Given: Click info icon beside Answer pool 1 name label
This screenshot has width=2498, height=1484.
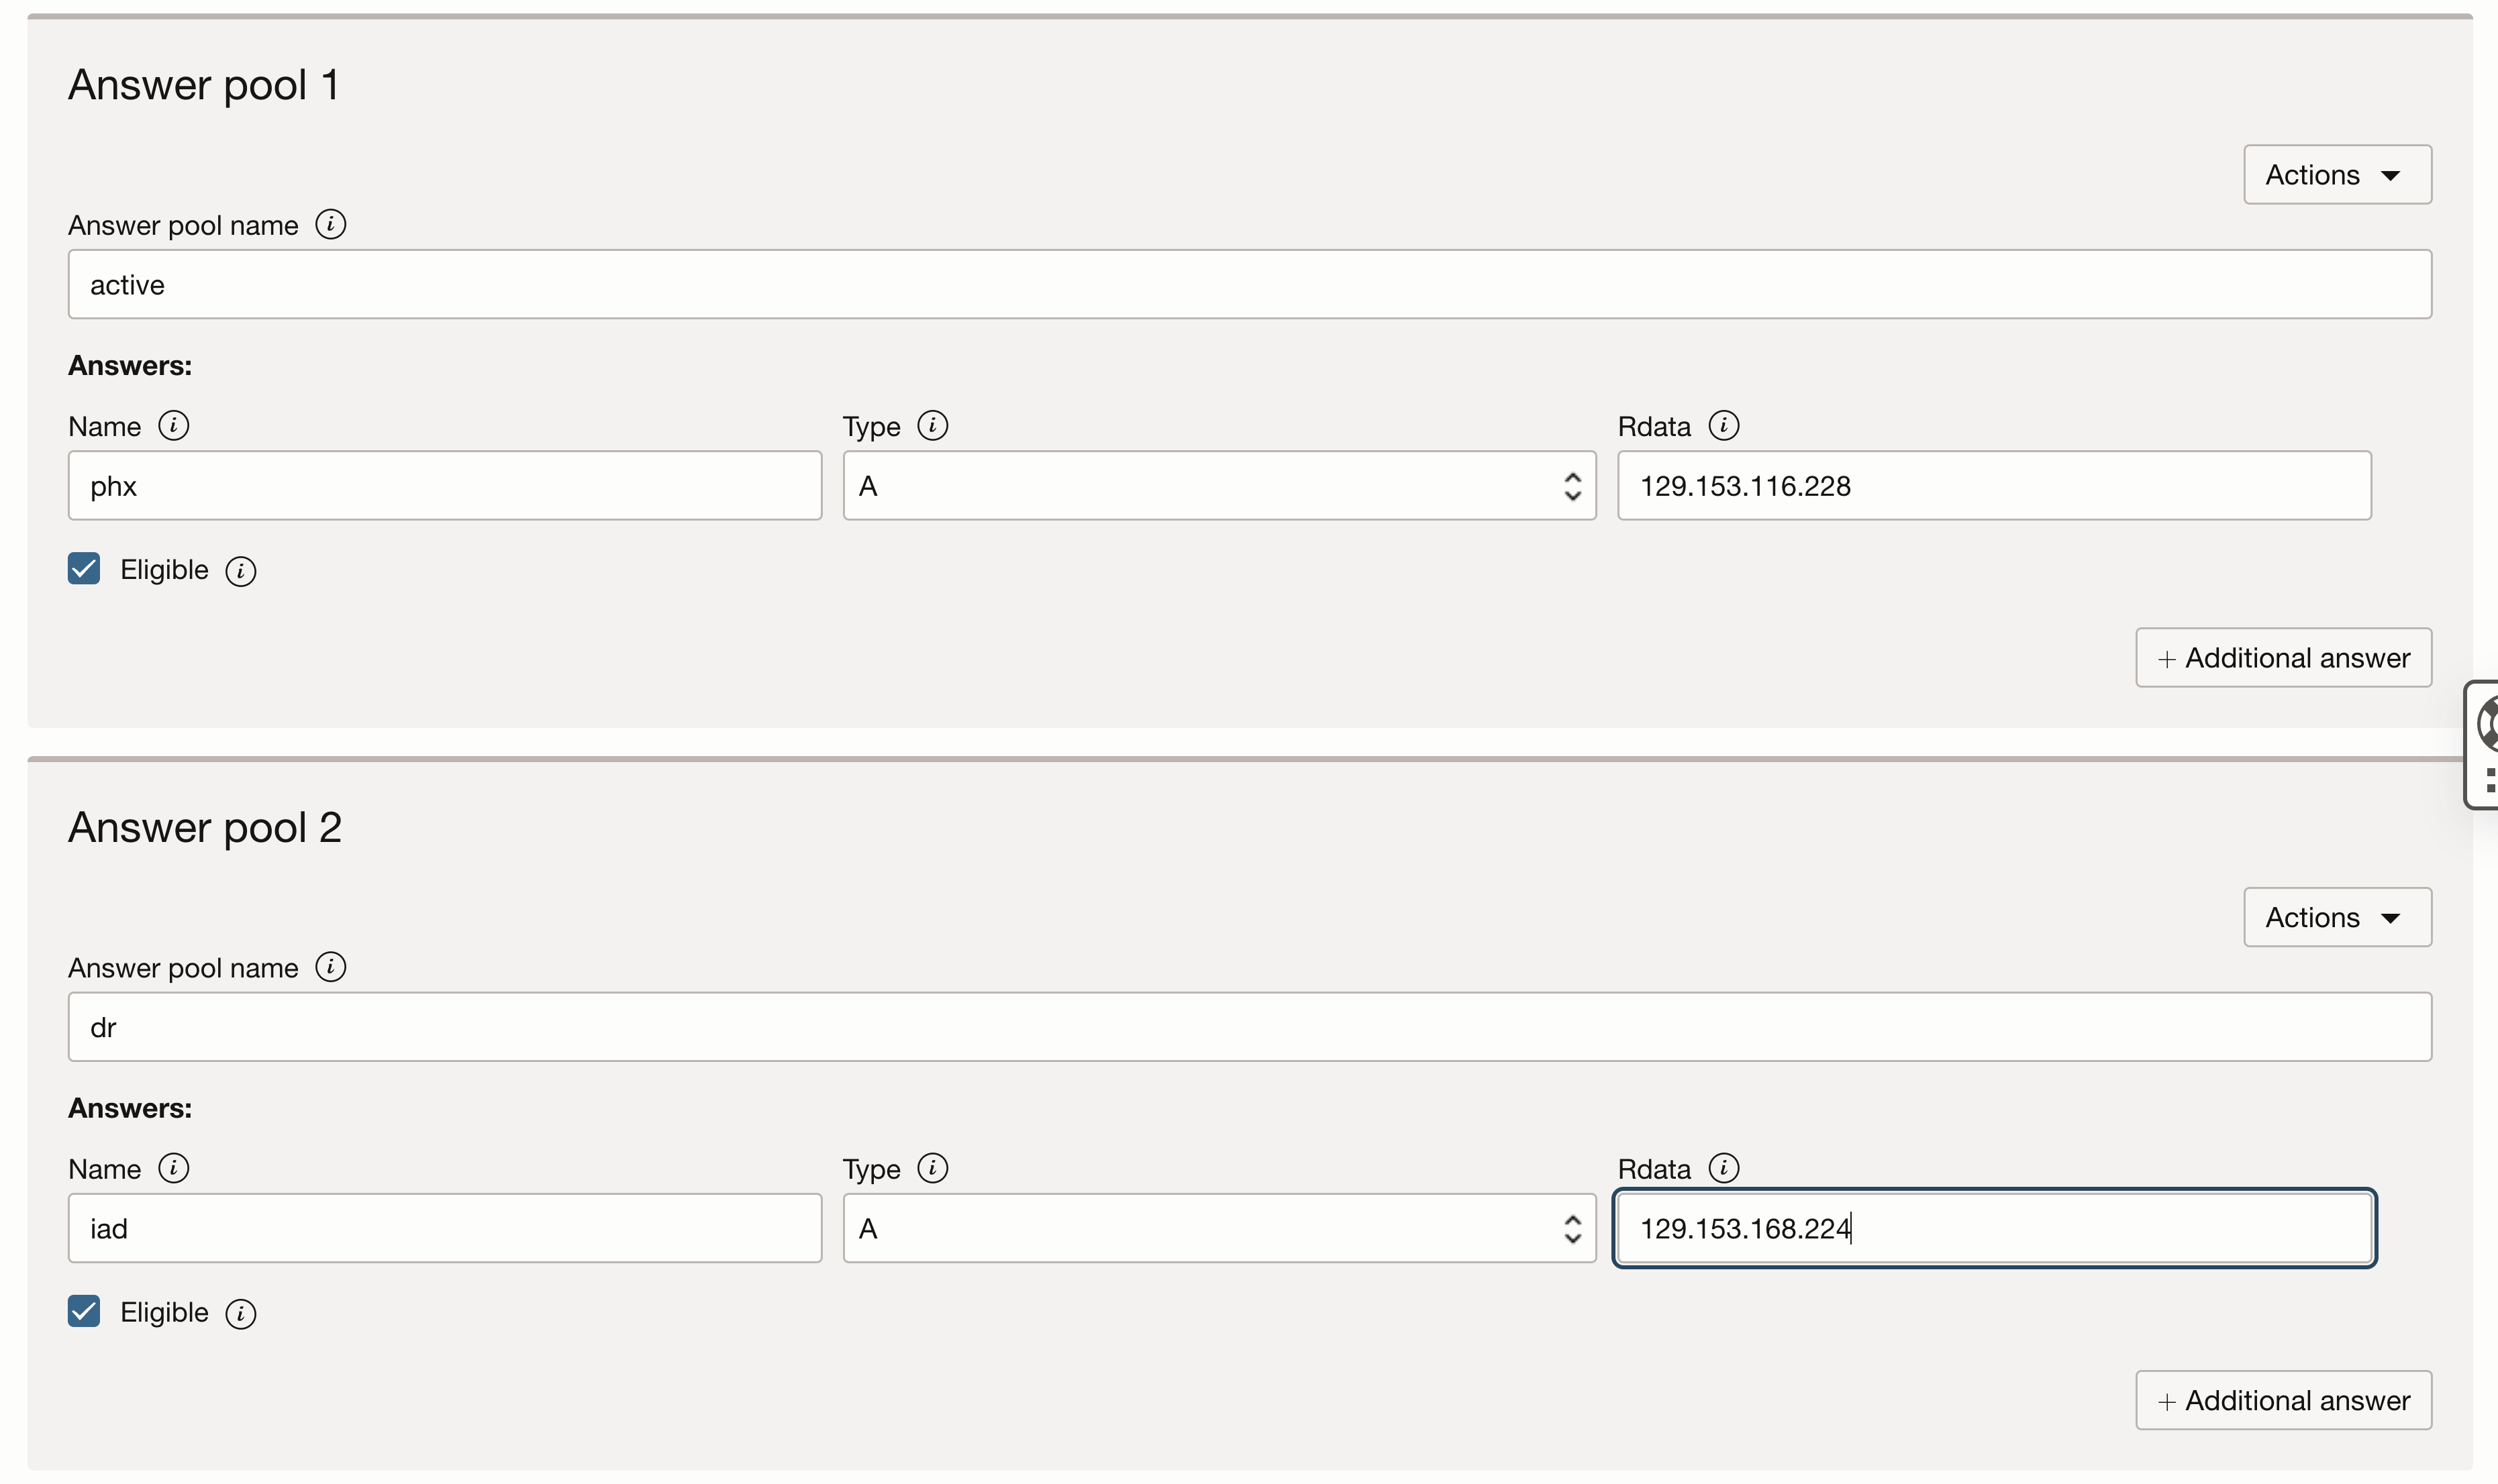Looking at the screenshot, I should [x=330, y=224].
